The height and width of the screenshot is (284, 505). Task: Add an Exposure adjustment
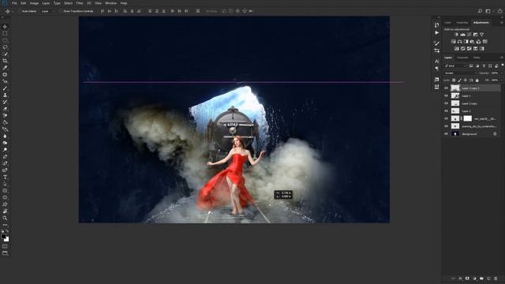point(475,35)
